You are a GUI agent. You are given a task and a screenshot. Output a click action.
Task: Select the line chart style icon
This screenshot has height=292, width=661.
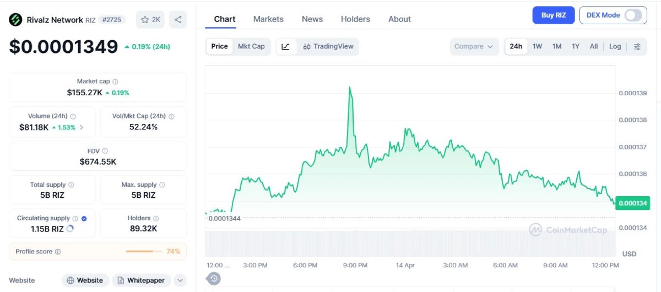[285, 47]
